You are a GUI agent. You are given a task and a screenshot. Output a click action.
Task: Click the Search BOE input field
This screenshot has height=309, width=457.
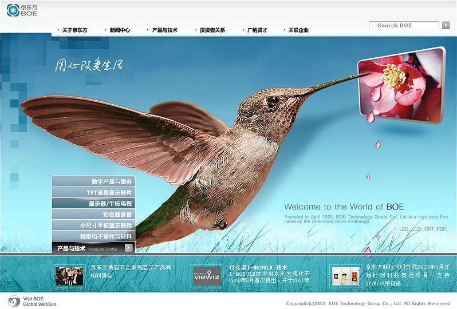coord(404,25)
